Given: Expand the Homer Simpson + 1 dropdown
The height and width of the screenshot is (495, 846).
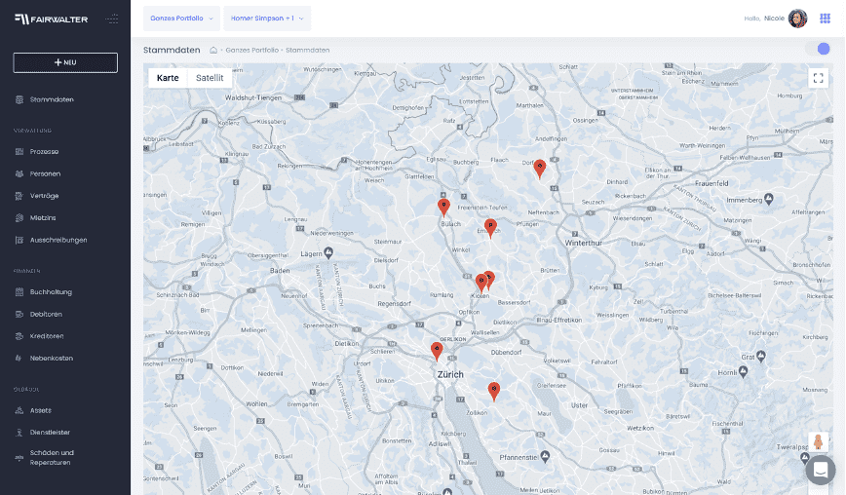Looking at the screenshot, I should [267, 19].
